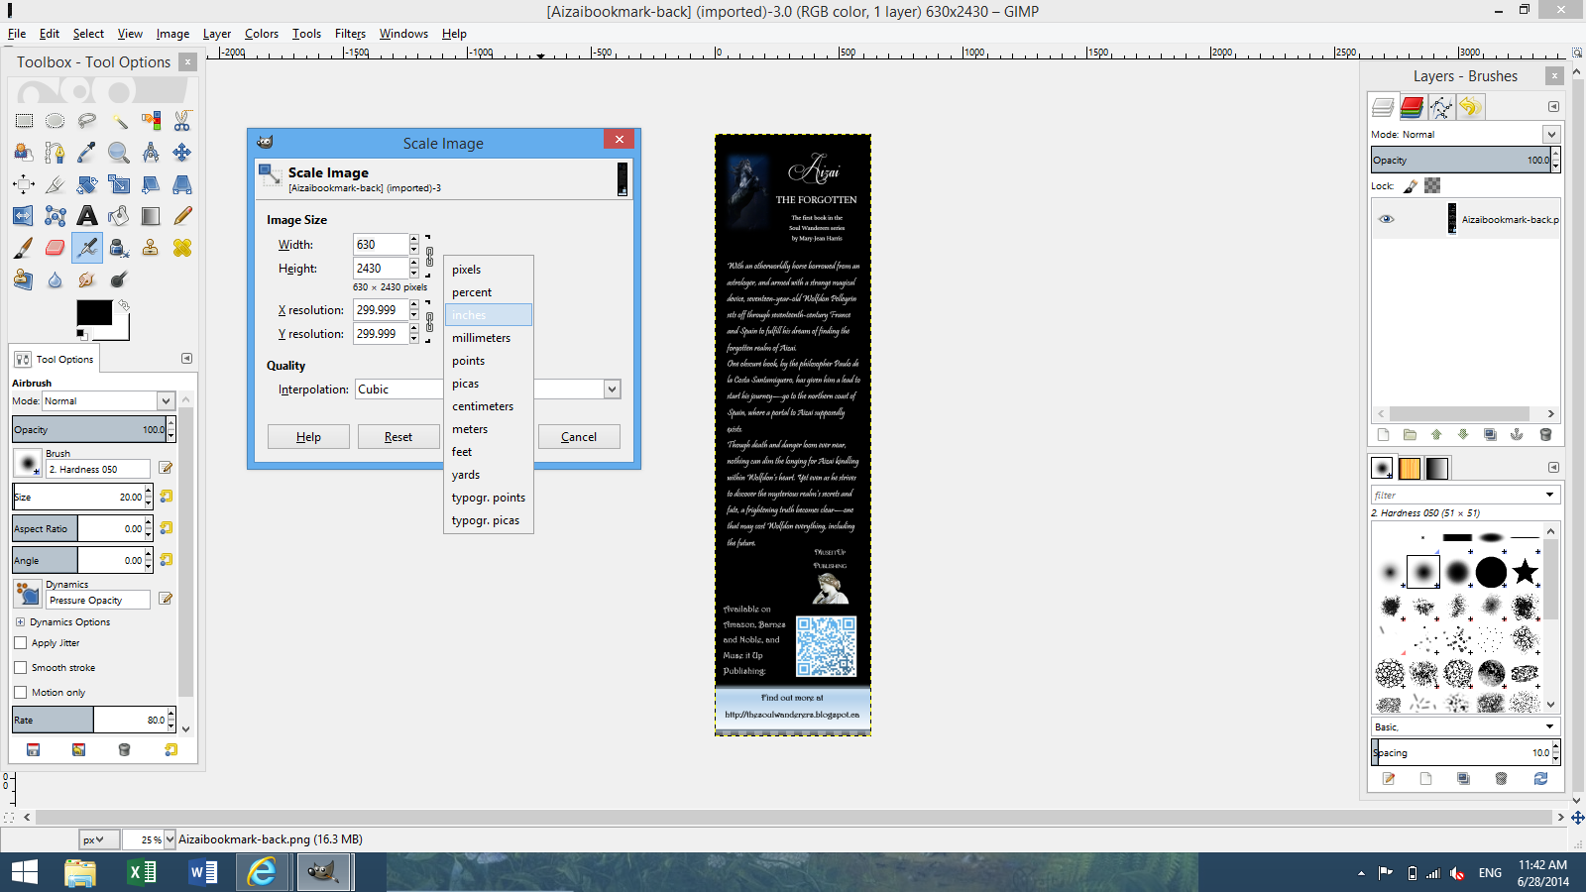Select the Scissors Select tool

[182, 121]
